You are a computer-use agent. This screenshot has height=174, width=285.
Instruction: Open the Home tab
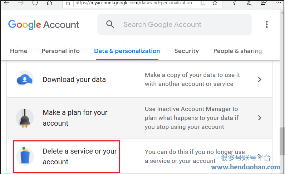[x=19, y=51]
